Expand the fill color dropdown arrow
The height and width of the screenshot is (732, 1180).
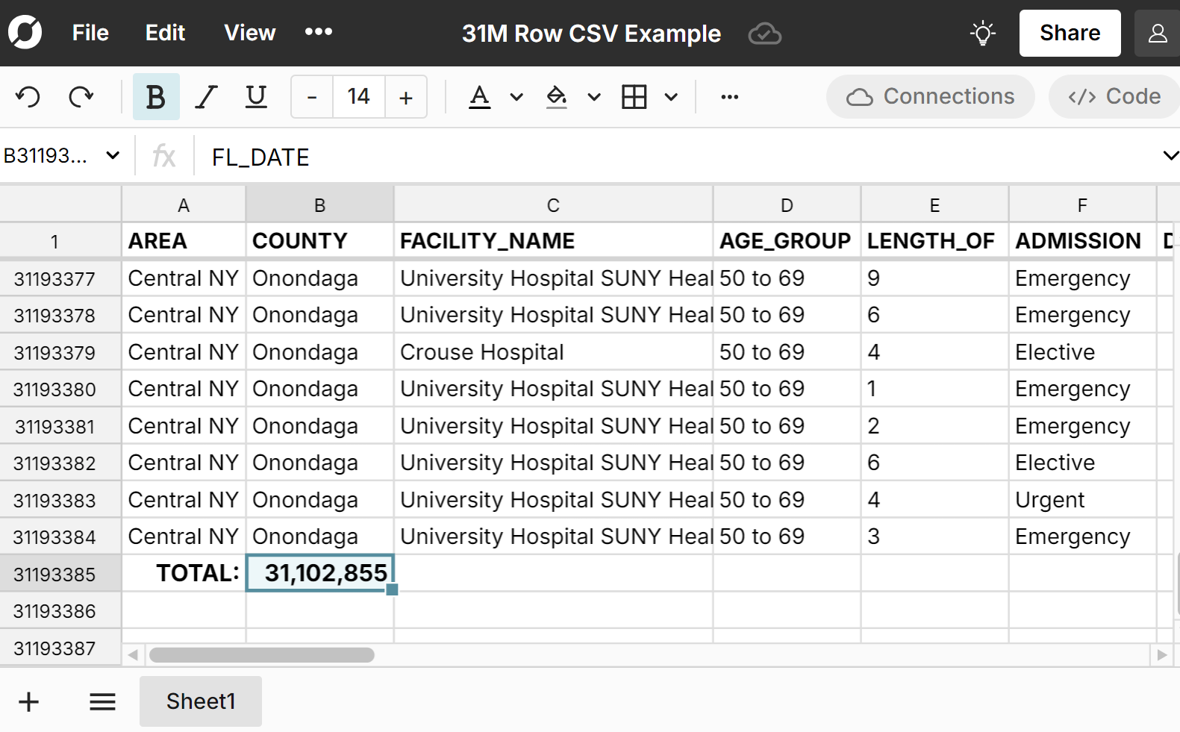594,97
